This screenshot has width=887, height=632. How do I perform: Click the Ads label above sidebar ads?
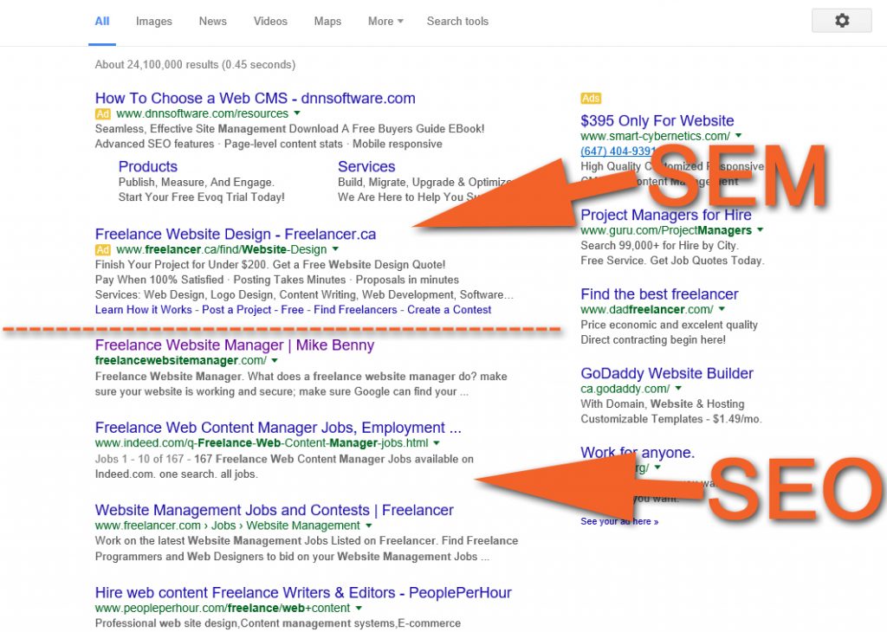click(591, 99)
